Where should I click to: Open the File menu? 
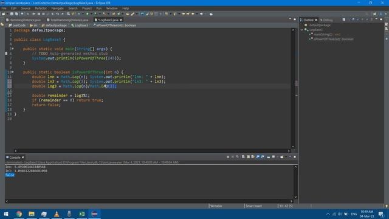(x=4, y=8)
